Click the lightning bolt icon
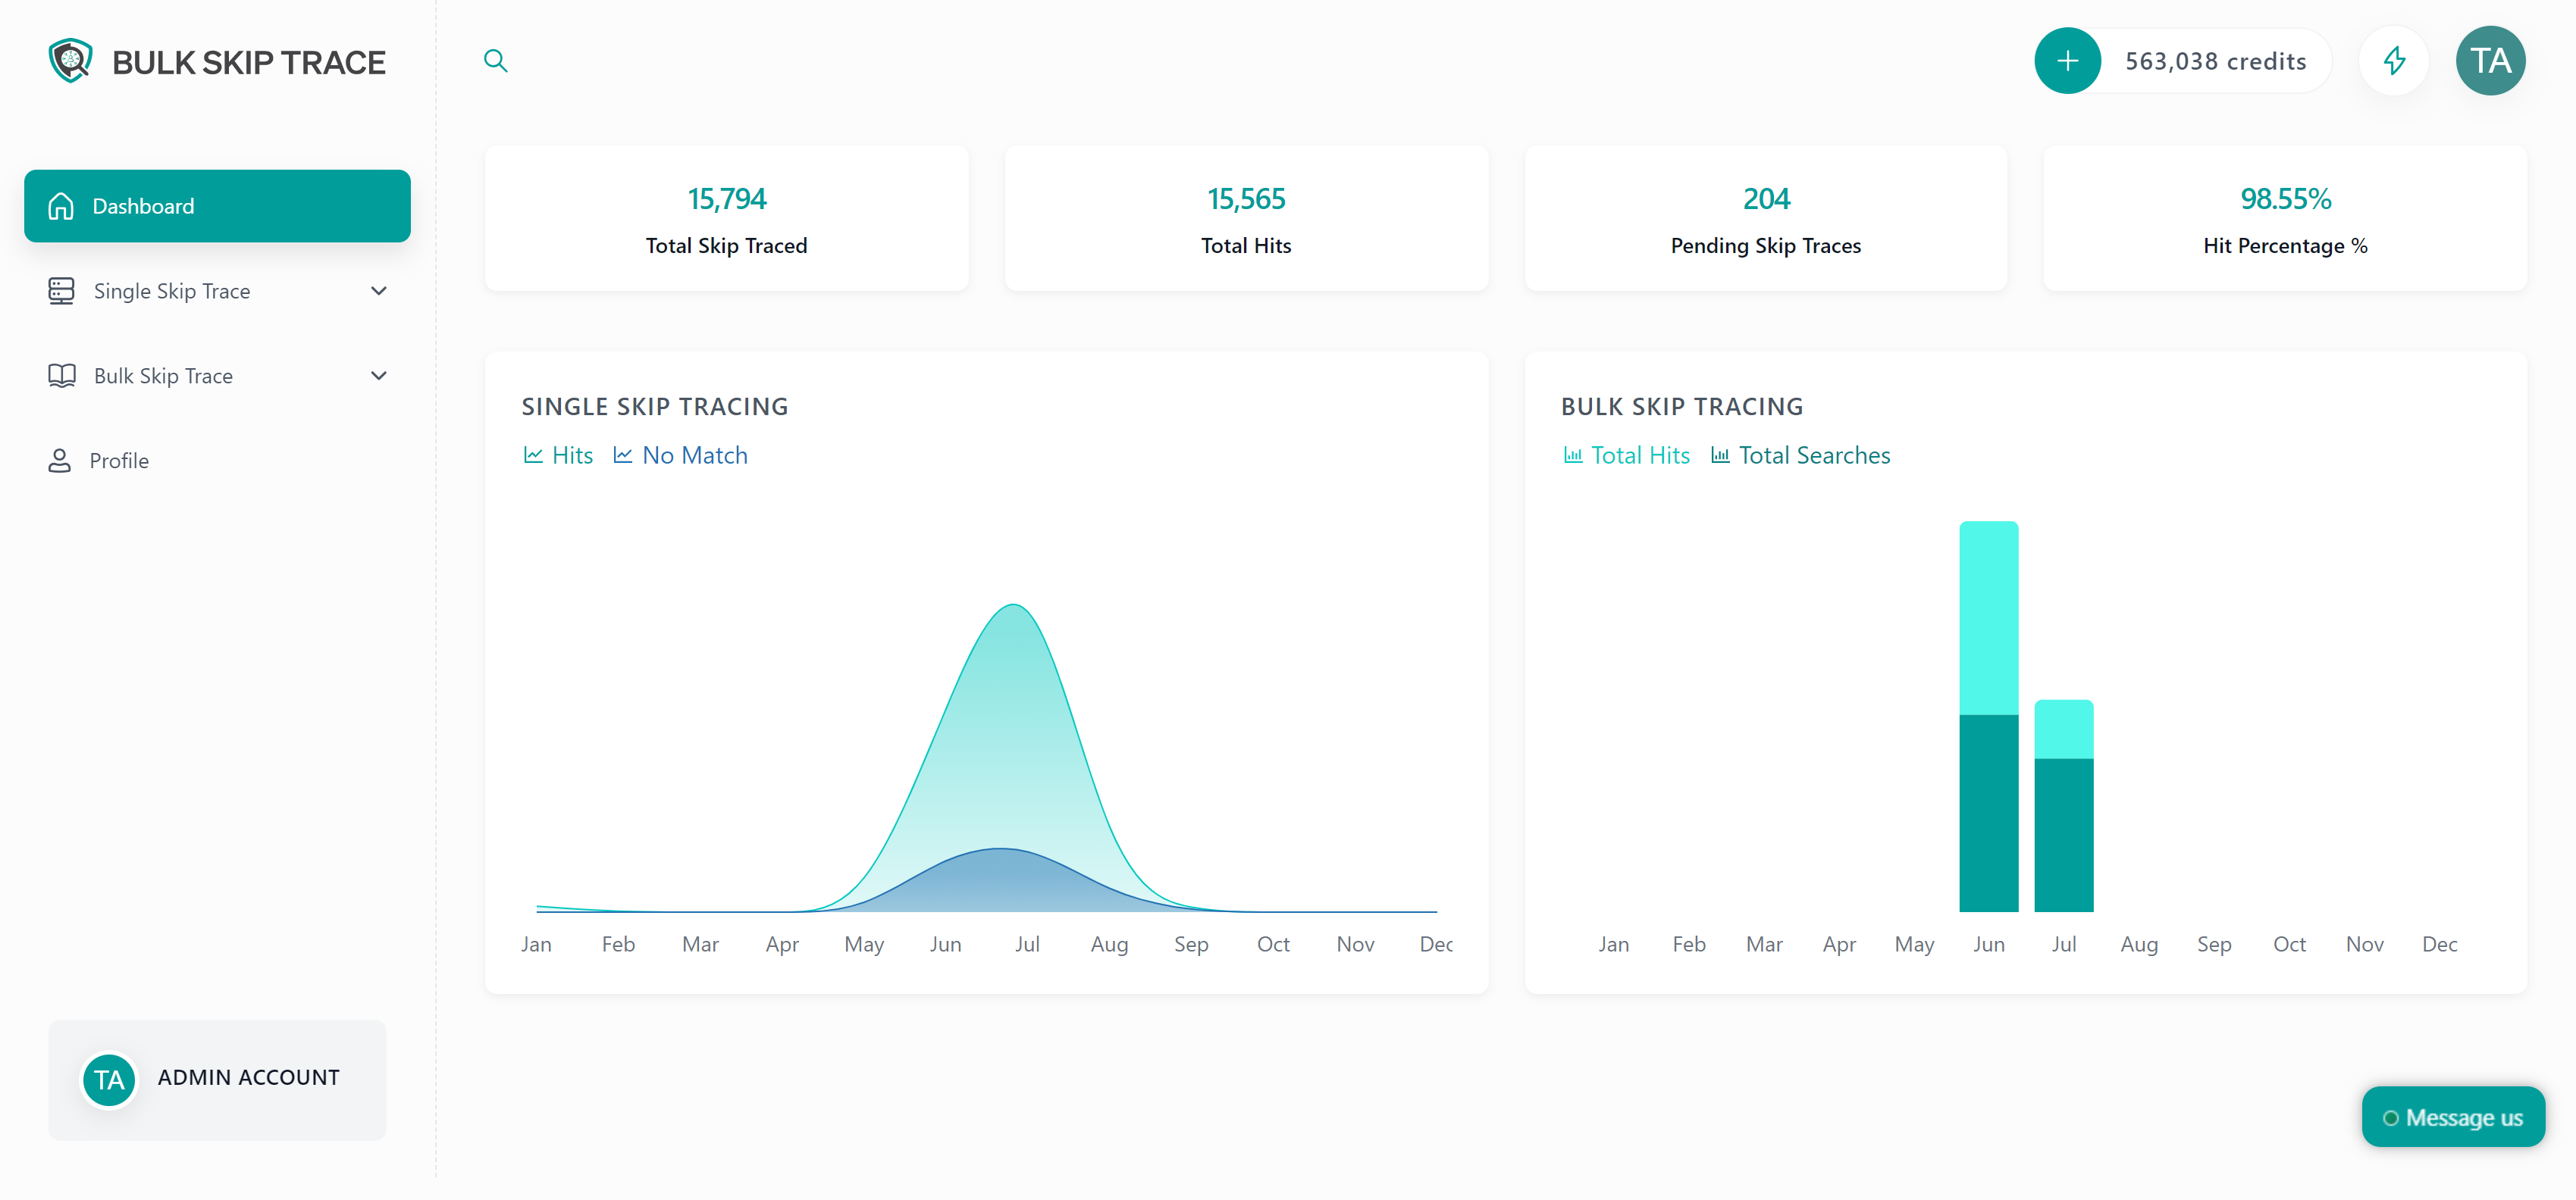Image resolution: width=2576 pixels, height=1200 pixels. pyautogui.click(x=2394, y=61)
